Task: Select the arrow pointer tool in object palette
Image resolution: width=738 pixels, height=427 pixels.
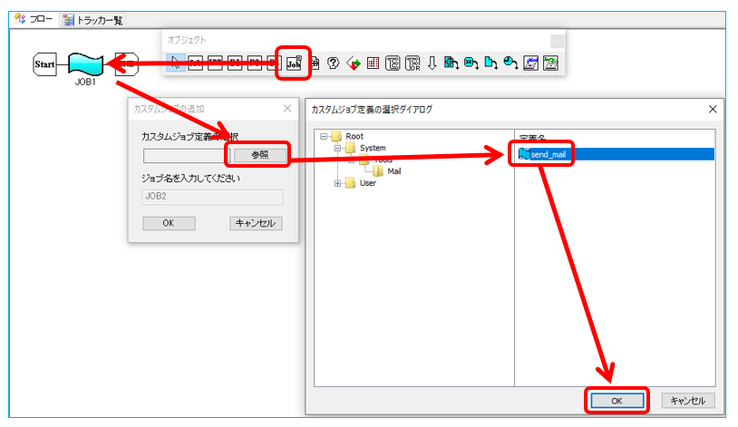Action: tap(175, 63)
